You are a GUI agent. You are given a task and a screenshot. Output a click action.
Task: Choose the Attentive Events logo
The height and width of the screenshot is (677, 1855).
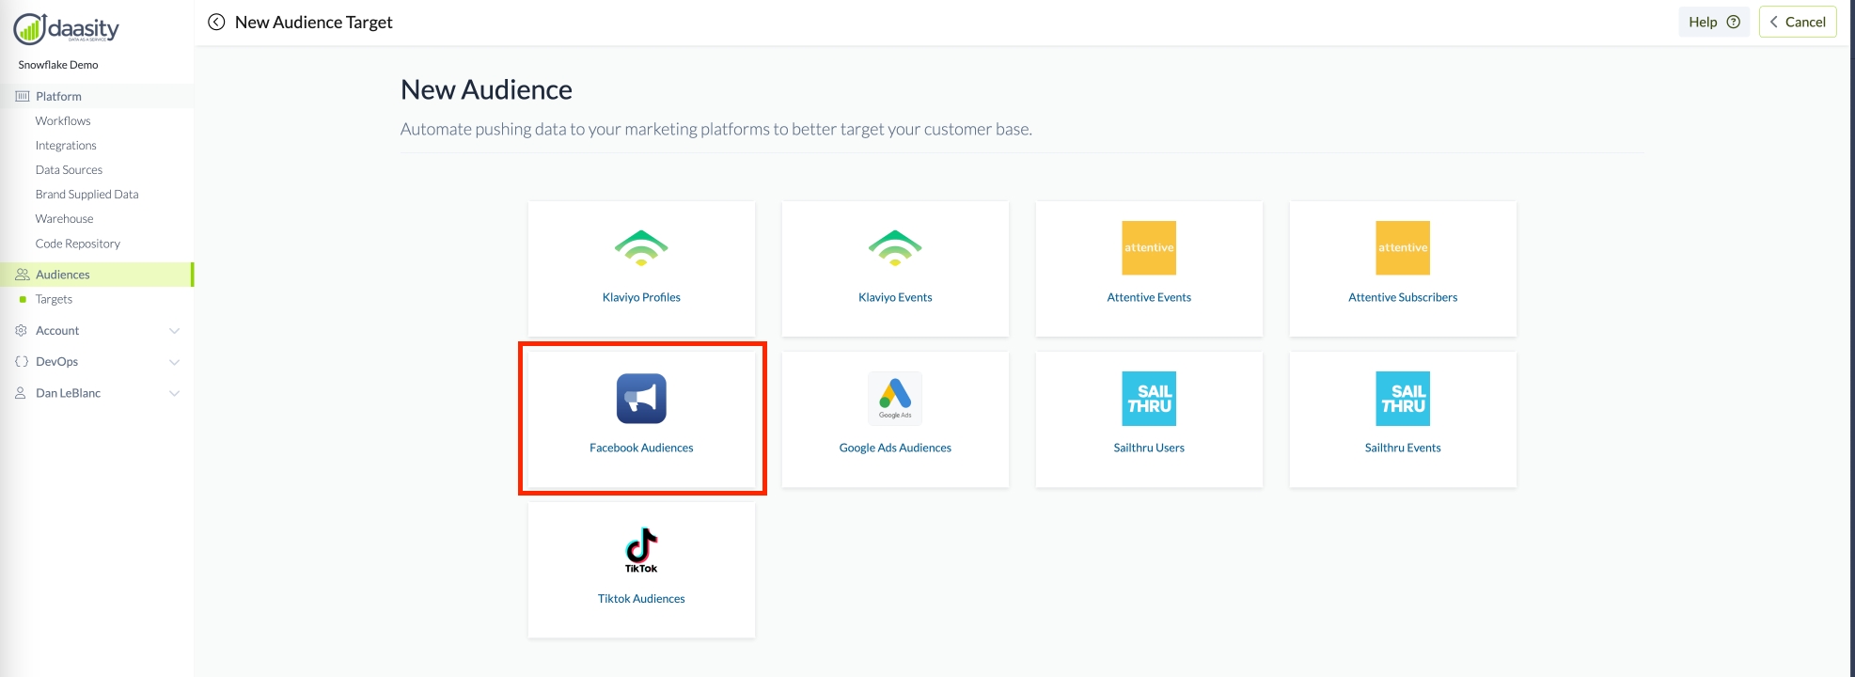[1149, 248]
